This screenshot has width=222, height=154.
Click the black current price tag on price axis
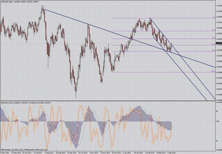[219, 43]
